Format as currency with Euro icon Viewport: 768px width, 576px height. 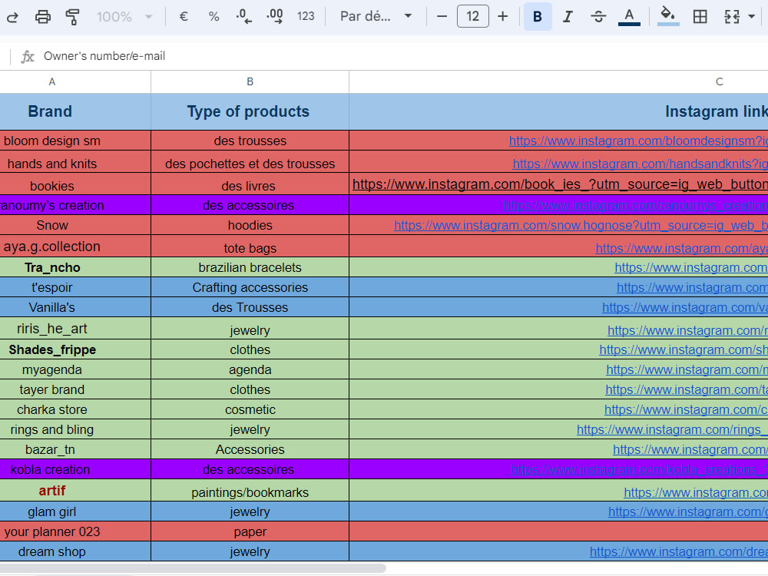[184, 17]
